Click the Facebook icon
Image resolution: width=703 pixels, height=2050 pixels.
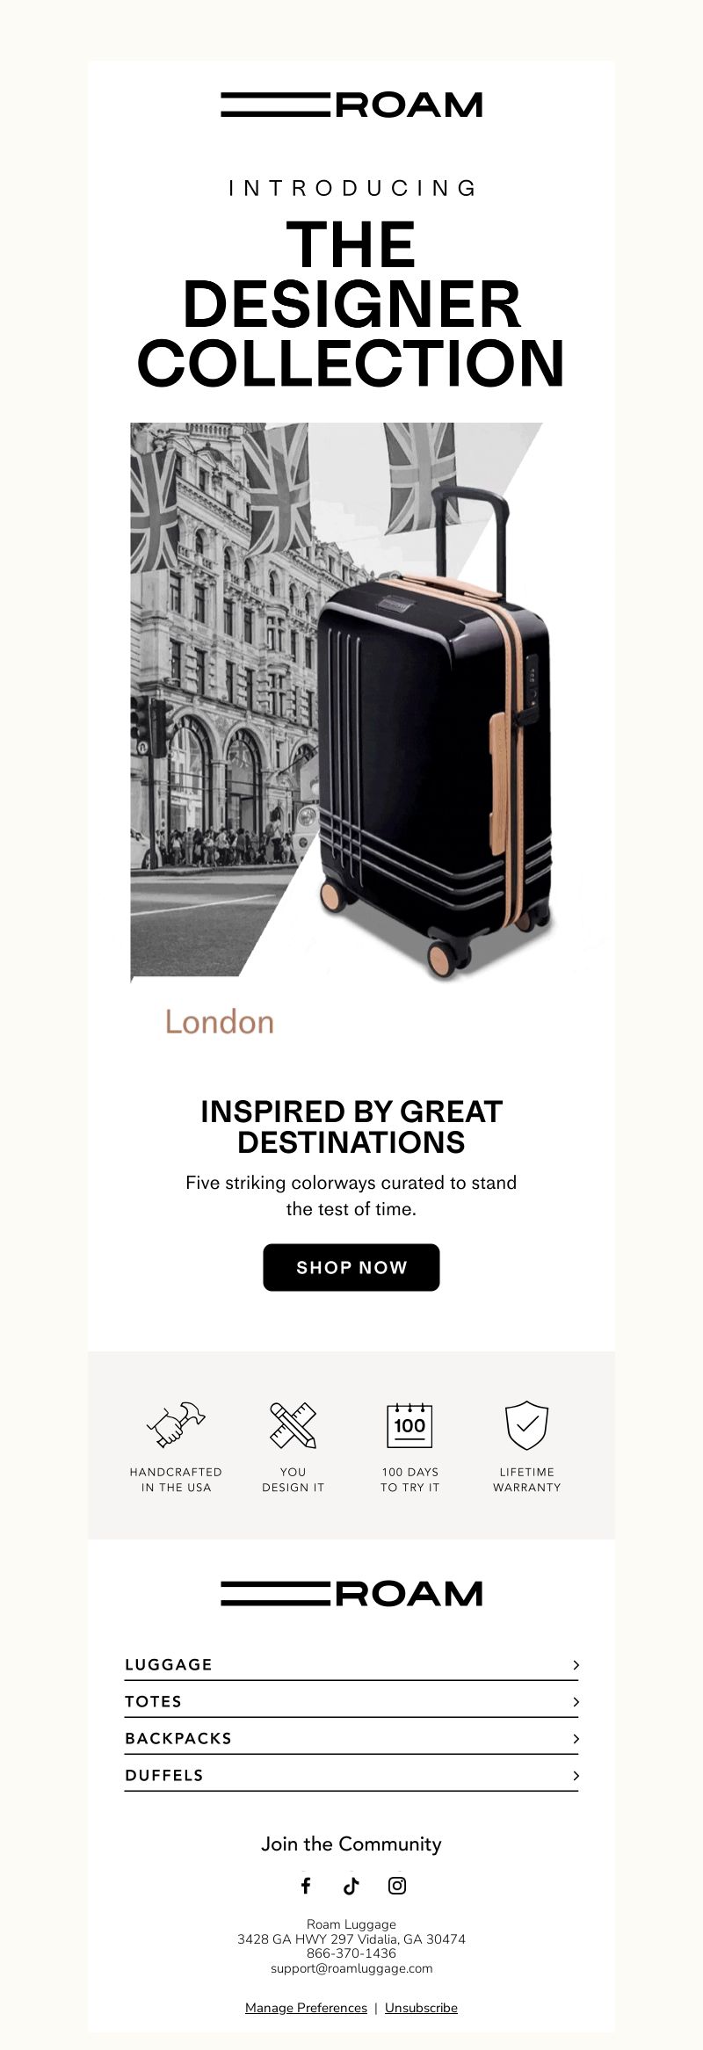(x=306, y=1885)
